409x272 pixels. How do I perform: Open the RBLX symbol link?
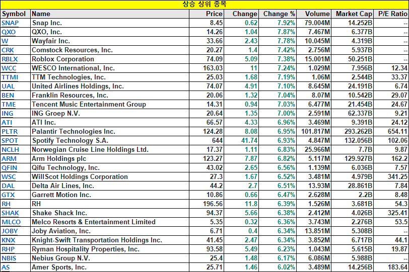[x=10, y=59]
